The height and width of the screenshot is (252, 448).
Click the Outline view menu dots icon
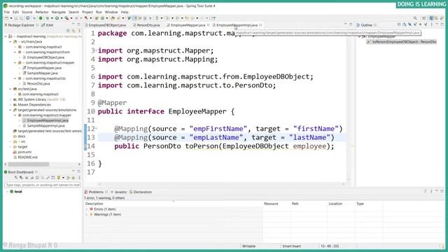431,25
